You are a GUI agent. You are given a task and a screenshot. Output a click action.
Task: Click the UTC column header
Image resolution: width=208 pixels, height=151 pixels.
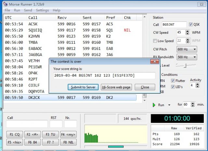point(15,17)
